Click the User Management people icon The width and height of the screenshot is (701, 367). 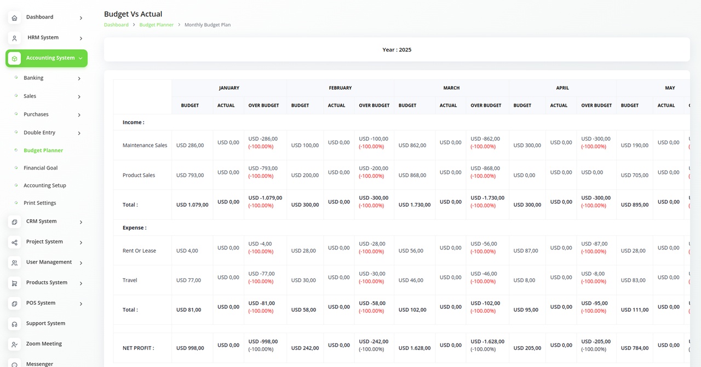[14, 263]
